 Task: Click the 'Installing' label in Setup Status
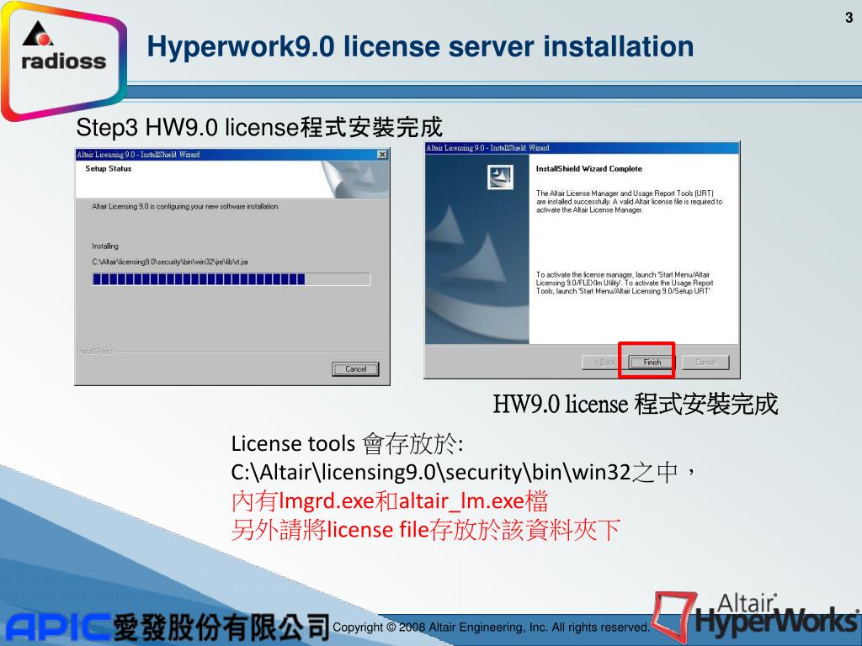tap(105, 246)
